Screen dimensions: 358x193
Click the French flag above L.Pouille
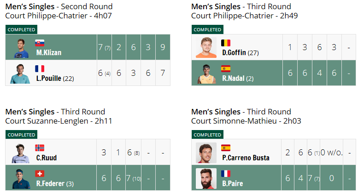(x=40, y=68)
